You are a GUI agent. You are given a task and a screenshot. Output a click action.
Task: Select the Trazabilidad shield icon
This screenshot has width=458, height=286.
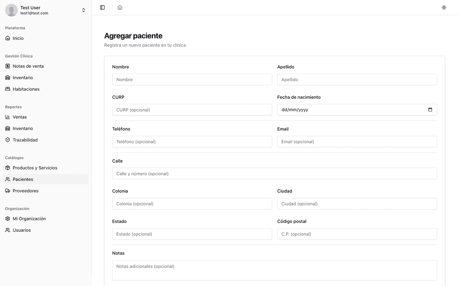[8, 140]
